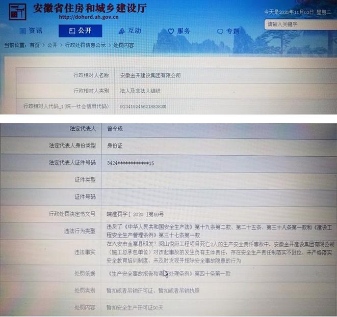This screenshot has width=337, height=317.
Task: Select the penalty content 暂扣安全生产许可证90天
Action: point(135,308)
